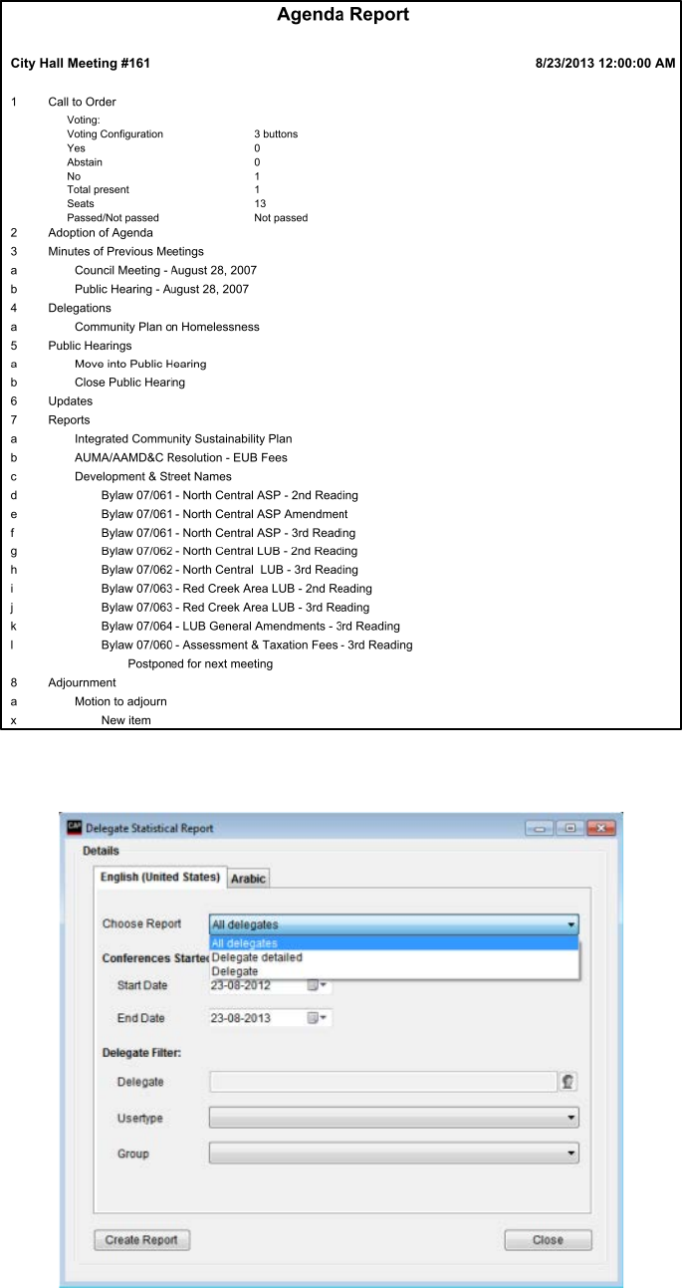
Task: Click the CAP app icon in title bar
Action: point(74,828)
